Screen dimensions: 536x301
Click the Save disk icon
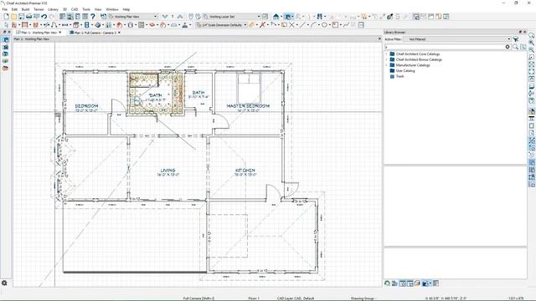coord(21,17)
